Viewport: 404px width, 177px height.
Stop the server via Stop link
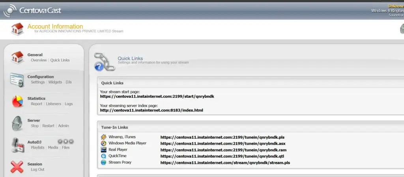[35, 126]
